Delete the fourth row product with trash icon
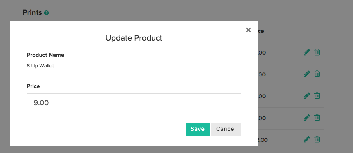Image resolution: width=353 pixels, height=153 pixels. [317, 118]
